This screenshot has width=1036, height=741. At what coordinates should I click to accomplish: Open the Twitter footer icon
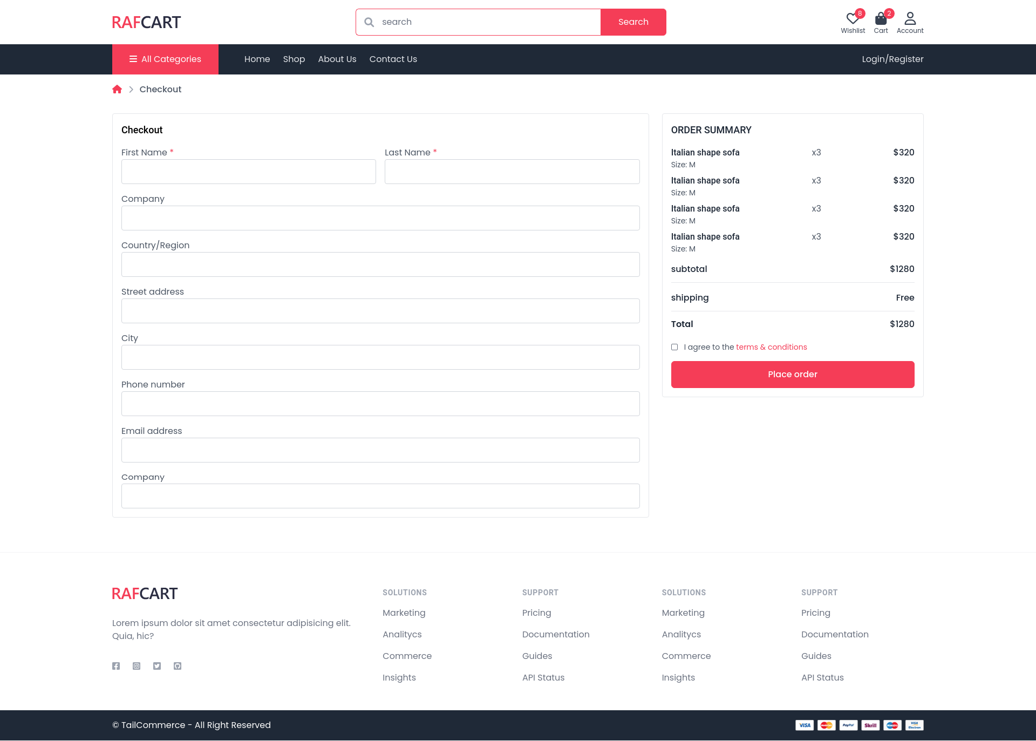point(157,666)
